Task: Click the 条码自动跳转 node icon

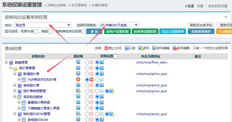Action: 19,97
